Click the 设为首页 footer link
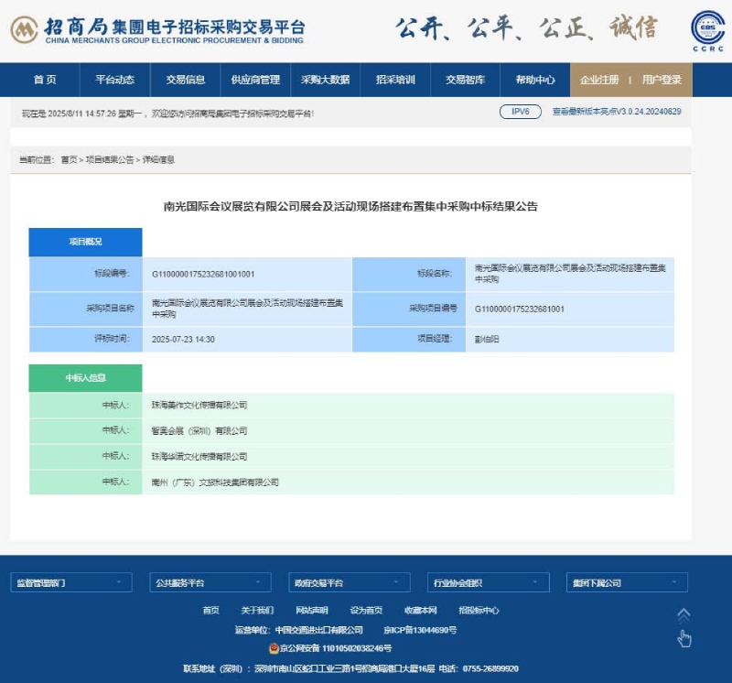This screenshot has height=683, width=732. tap(367, 610)
